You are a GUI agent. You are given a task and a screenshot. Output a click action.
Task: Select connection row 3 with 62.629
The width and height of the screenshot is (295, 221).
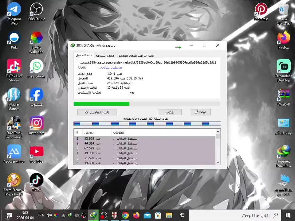tap(144, 148)
